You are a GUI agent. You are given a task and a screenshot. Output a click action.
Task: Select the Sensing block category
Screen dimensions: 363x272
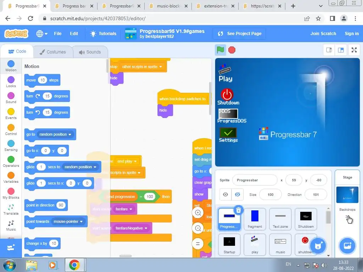(x=11, y=146)
